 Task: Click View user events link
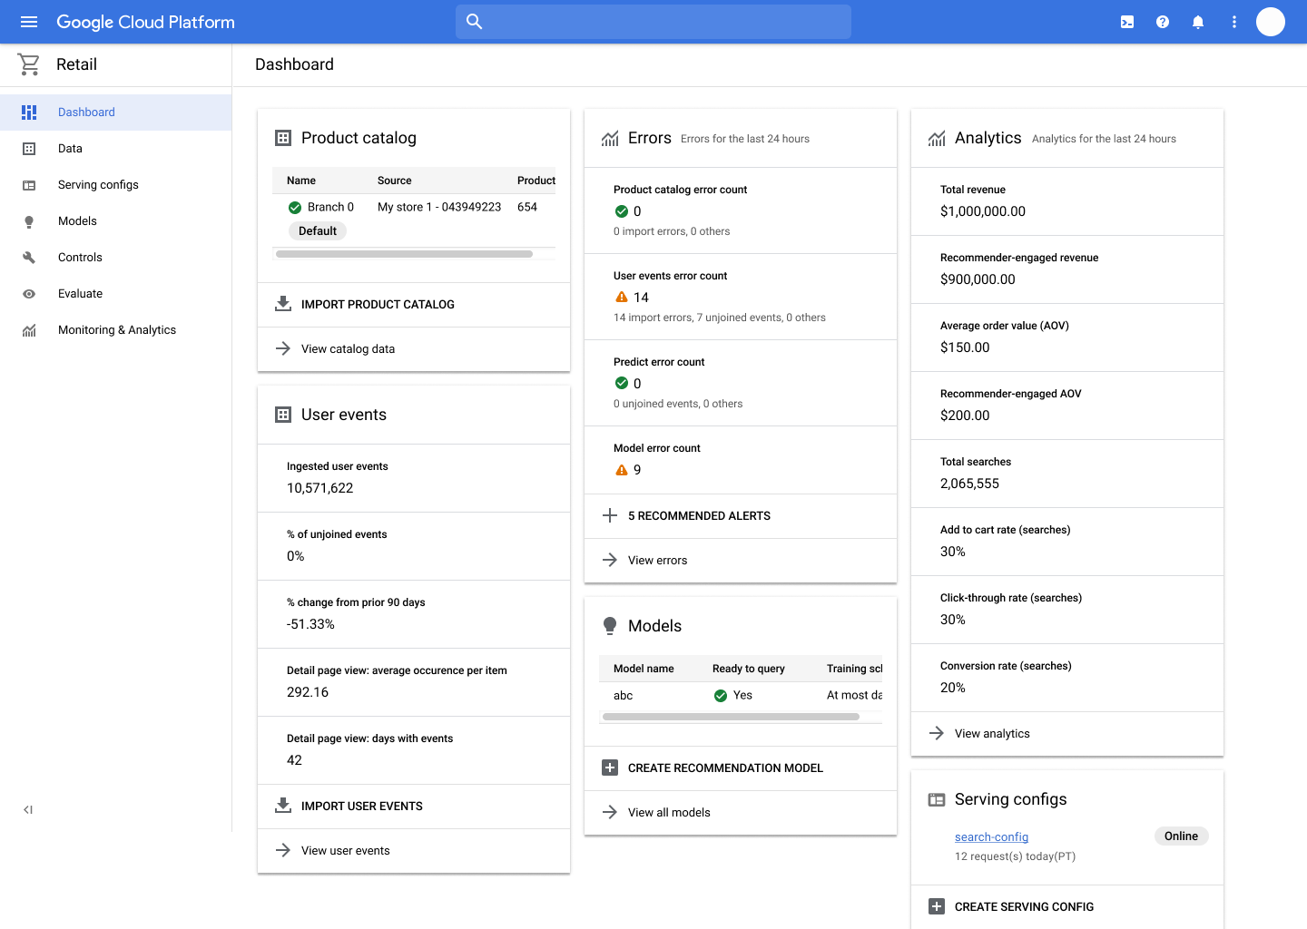345,851
